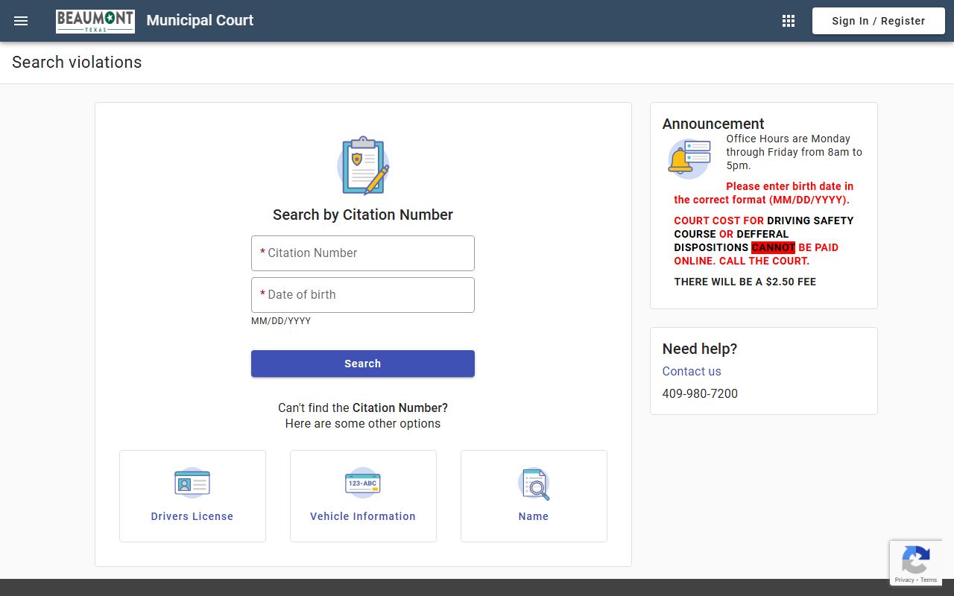Click the Announcement heading
The height and width of the screenshot is (596, 954).
point(713,124)
